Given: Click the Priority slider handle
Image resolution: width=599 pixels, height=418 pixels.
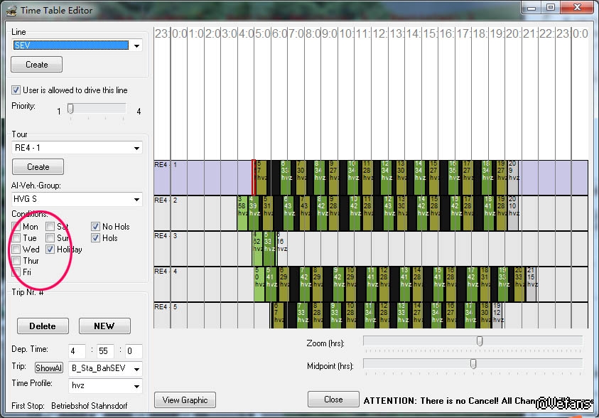Looking at the screenshot, I should pos(70,109).
